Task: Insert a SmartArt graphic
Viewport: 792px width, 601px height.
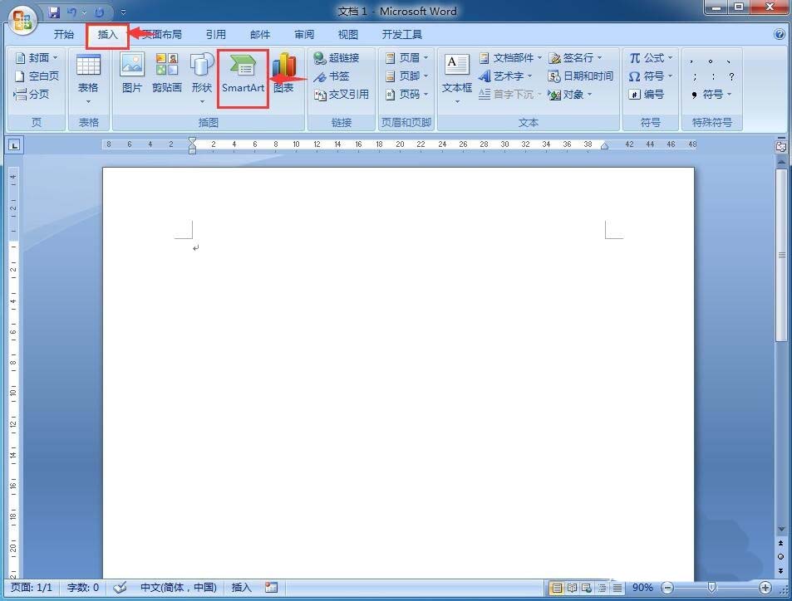Action: click(243, 74)
